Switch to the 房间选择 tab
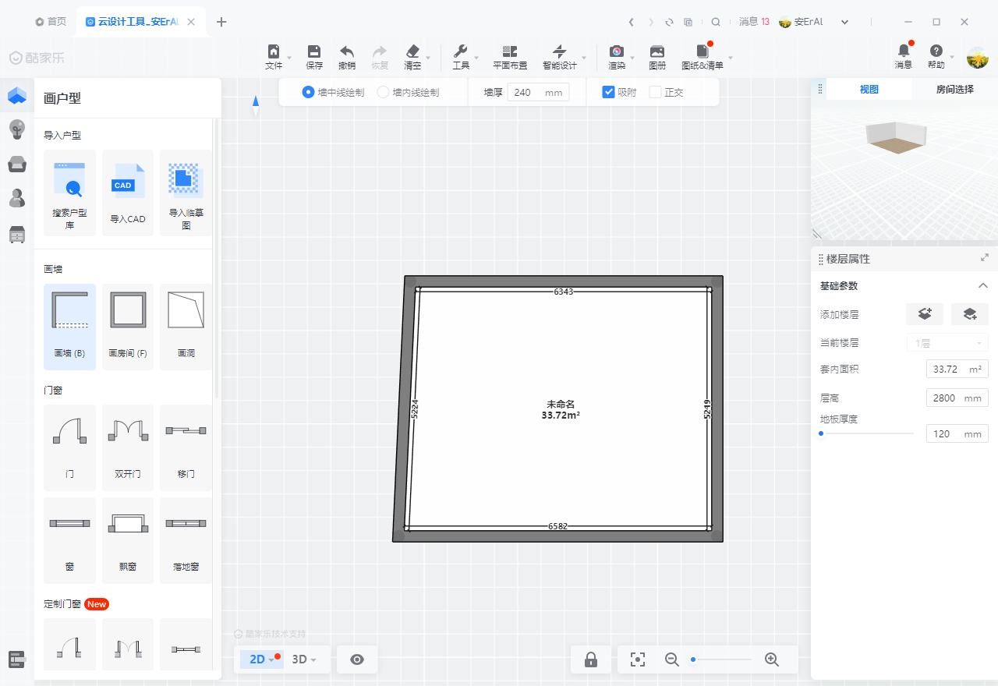The image size is (998, 686). pyautogui.click(x=954, y=90)
